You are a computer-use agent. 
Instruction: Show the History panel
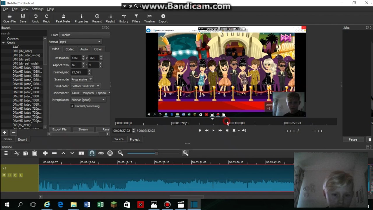(x=123, y=19)
